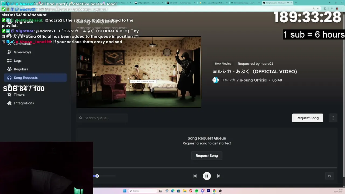Click the Timers alarm clock icon

click(x=9, y=95)
